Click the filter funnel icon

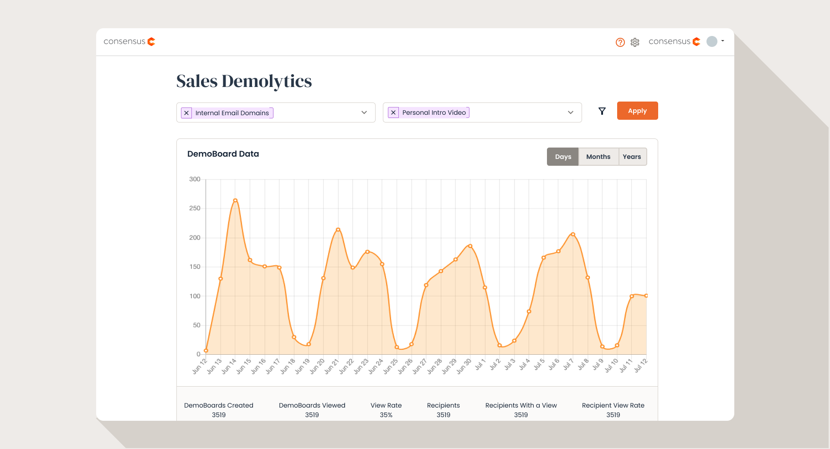[602, 111]
